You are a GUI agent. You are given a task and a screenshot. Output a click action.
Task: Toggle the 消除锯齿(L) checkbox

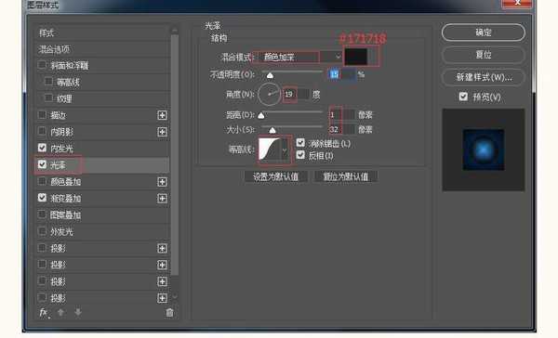[x=300, y=143]
